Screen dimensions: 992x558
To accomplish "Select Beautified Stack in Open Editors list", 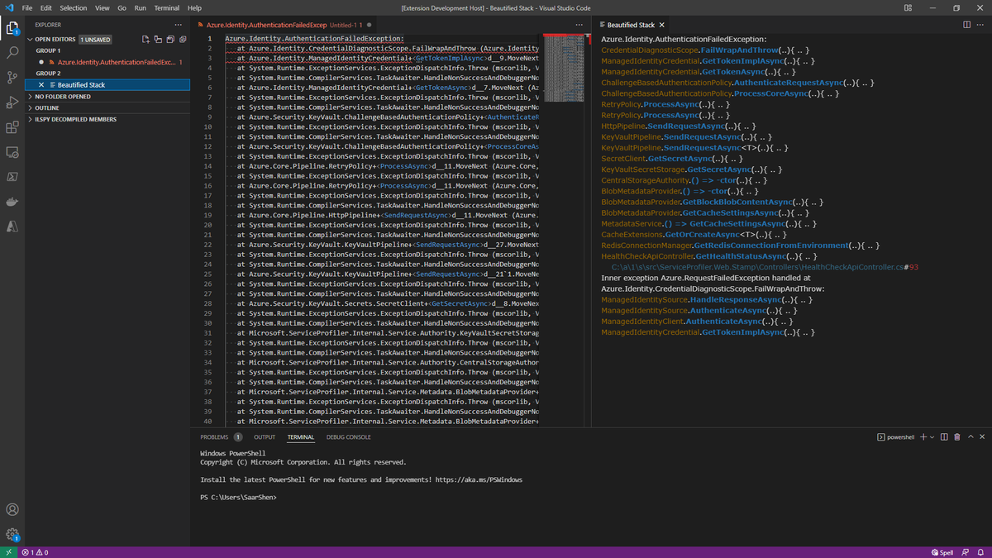I will 108,85.
